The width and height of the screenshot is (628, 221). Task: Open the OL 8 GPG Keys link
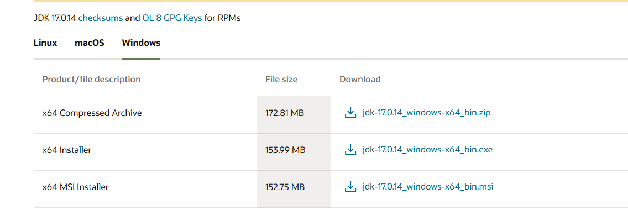click(x=172, y=18)
